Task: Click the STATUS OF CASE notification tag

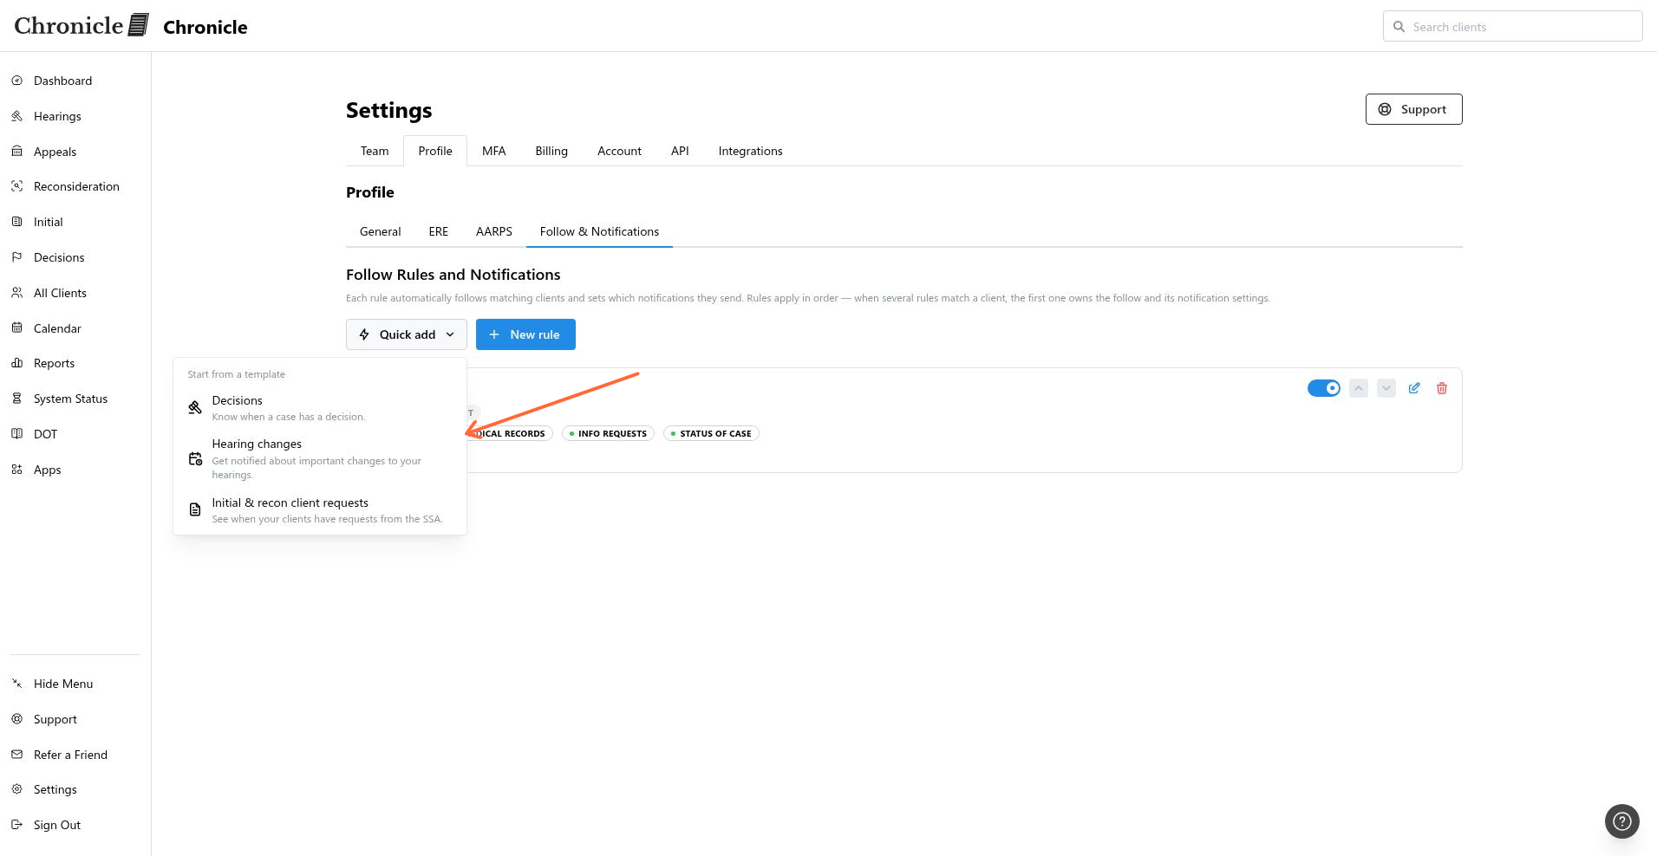Action: (x=711, y=433)
